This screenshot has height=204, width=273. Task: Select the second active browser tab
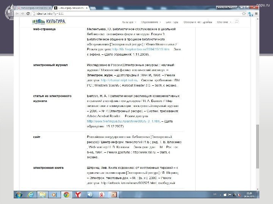71,8
